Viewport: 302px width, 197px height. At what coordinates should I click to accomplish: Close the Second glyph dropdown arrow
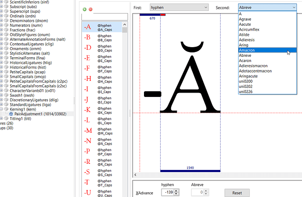pos(294,7)
